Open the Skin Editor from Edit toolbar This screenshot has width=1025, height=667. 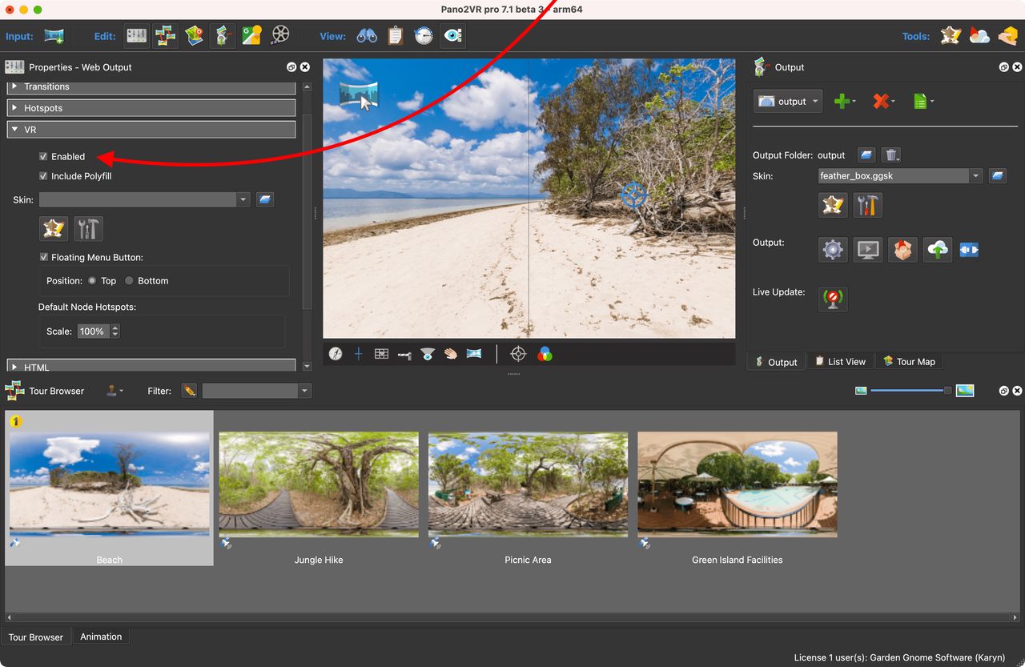[951, 36]
